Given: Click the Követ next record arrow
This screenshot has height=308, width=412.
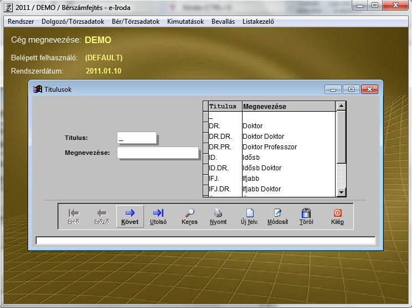Looking at the screenshot, I should click(x=130, y=216).
